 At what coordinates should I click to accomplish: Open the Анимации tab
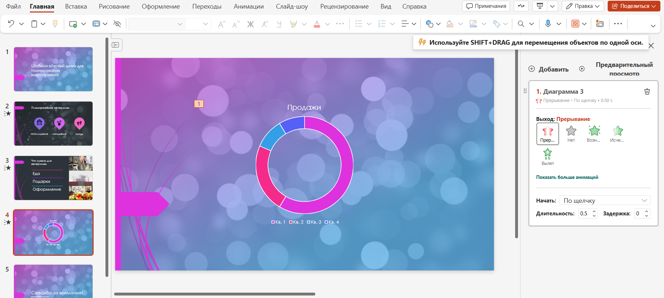coord(249,6)
